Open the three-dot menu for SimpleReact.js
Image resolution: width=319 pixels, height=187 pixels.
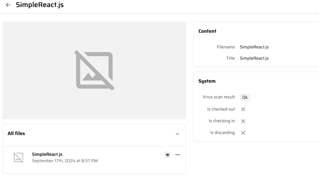pyautogui.click(x=178, y=155)
